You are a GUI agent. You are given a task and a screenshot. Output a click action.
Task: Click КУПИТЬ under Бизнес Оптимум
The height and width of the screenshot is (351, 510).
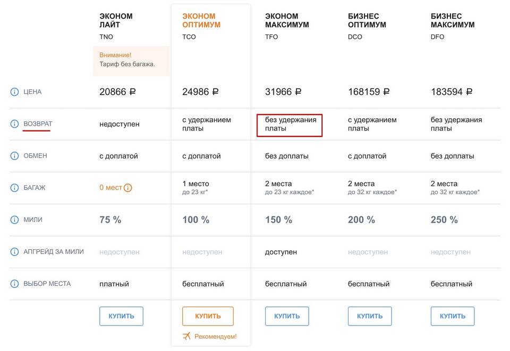click(x=370, y=316)
